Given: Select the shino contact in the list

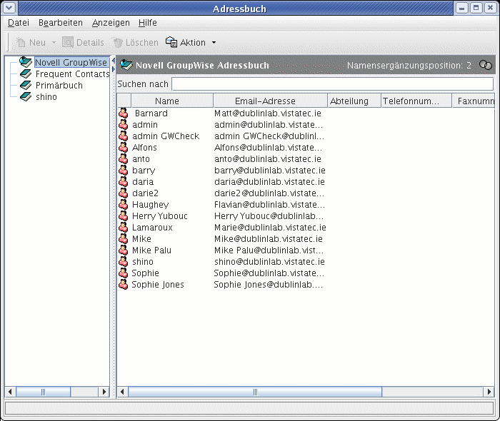Looking at the screenshot, I should coord(143,262).
